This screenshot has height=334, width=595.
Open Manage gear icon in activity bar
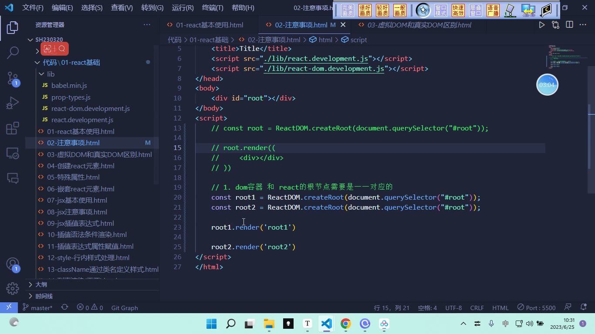click(13, 288)
